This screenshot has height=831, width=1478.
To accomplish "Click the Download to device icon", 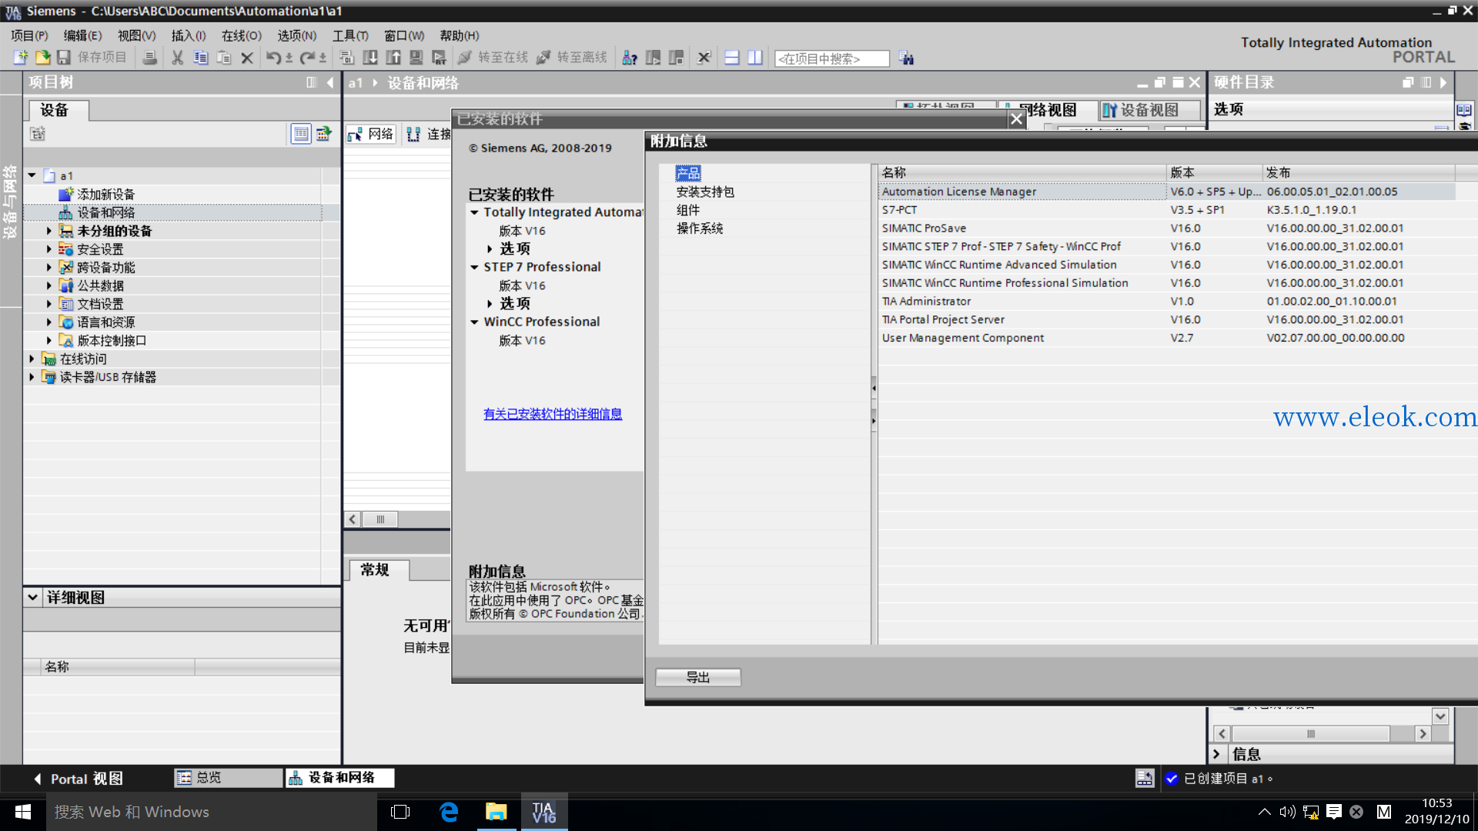I will (x=370, y=58).
